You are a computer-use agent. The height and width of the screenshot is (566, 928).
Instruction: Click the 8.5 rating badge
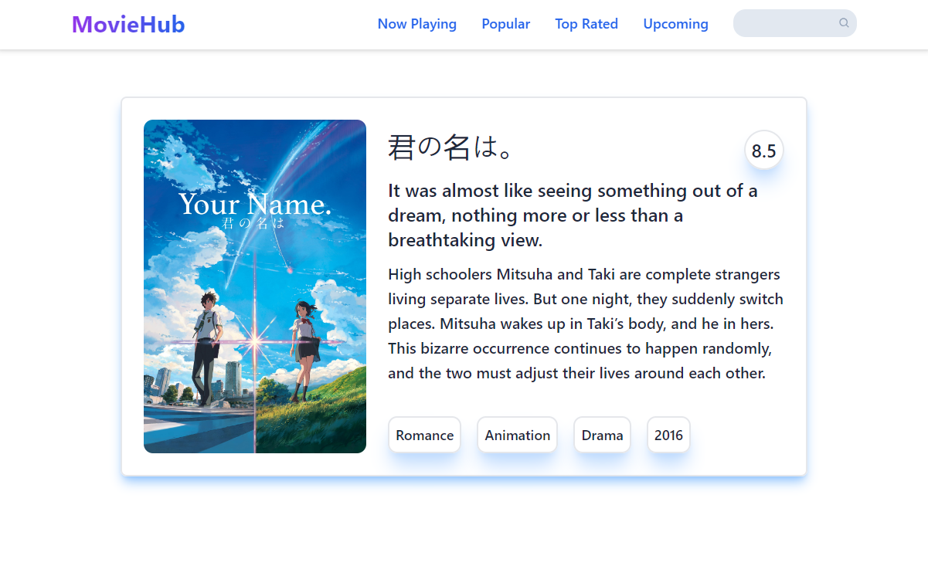(x=764, y=150)
